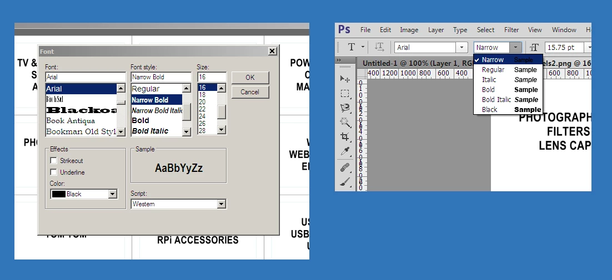Choose Bold Italic from the Photoshop style dropdown
Image resolution: width=612 pixels, height=280 pixels.
508,100
